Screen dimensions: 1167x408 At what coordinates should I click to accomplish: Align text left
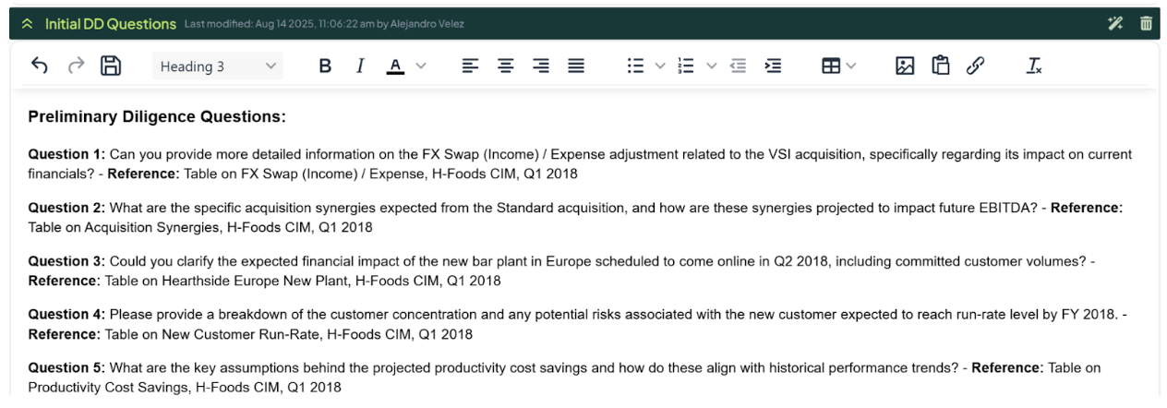(x=471, y=66)
